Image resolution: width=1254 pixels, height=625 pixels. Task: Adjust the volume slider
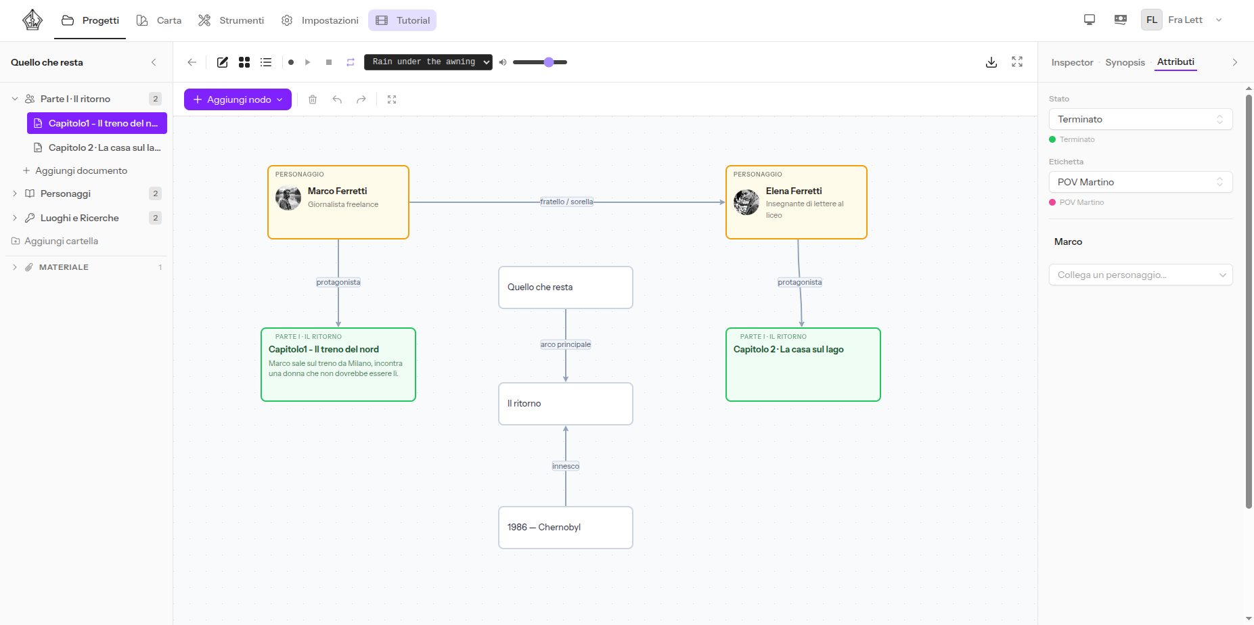tap(540, 62)
